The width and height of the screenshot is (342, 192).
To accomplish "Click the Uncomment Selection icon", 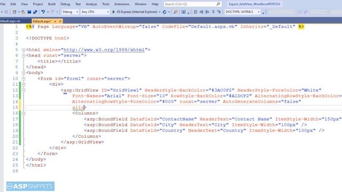I will [x=219, y=12].
